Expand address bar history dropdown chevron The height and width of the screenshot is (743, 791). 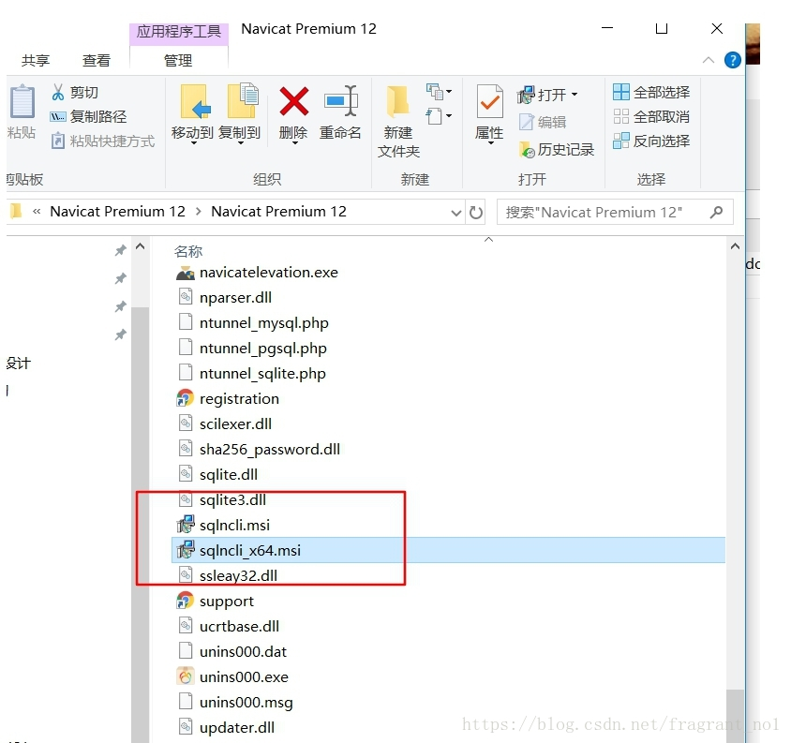click(456, 213)
